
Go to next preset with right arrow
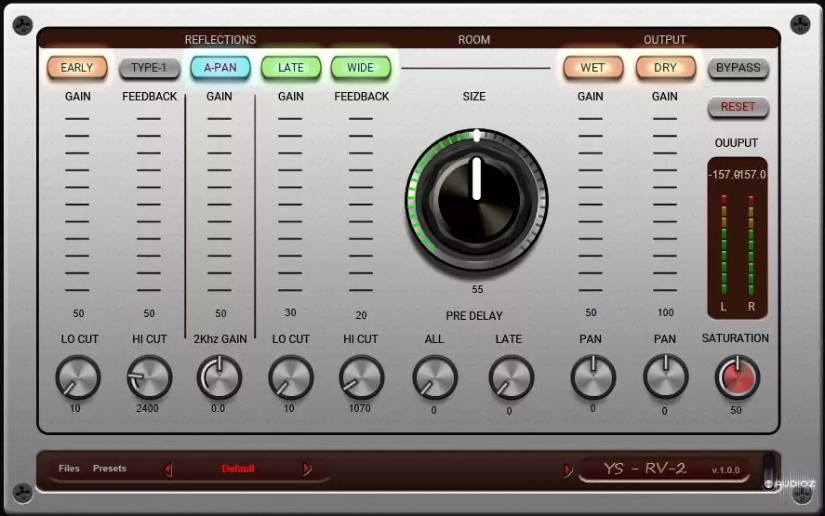point(307,470)
